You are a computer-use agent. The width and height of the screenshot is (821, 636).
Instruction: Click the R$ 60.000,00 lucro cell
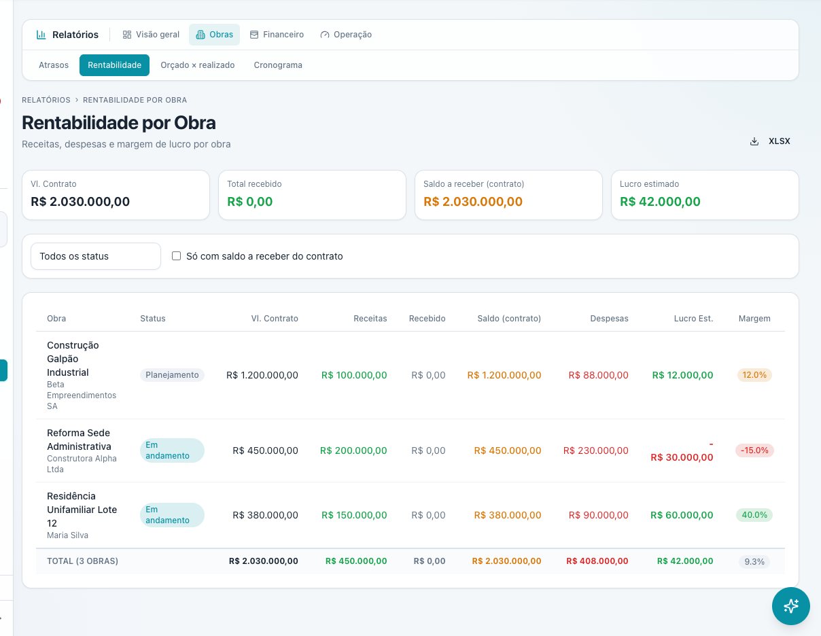[682, 515]
